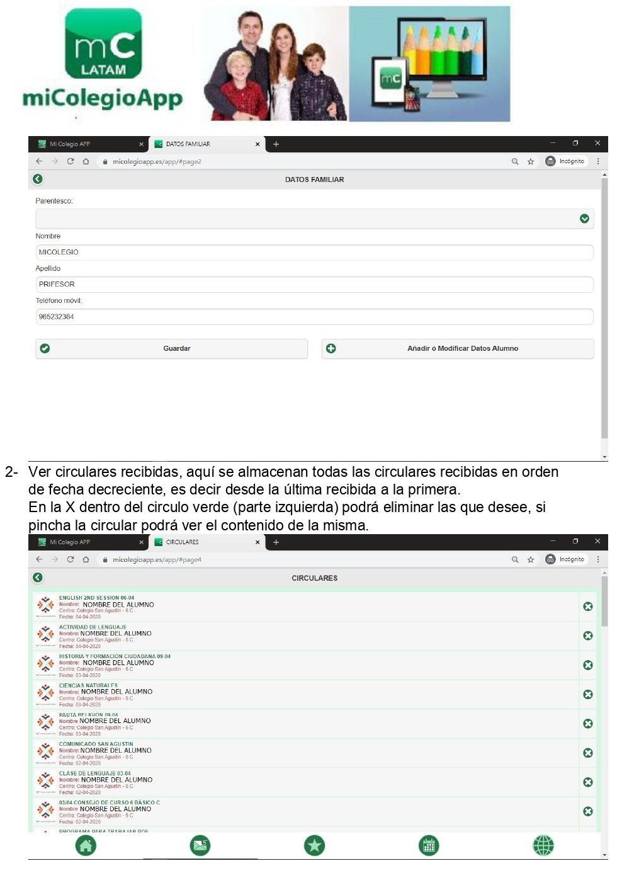Click home icon in lower browser toolbar

[86, 559]
